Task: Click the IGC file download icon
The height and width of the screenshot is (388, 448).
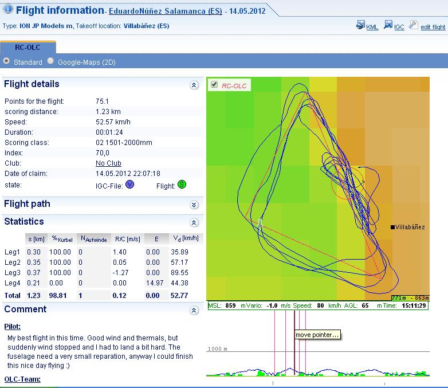Action: (388, 25)
